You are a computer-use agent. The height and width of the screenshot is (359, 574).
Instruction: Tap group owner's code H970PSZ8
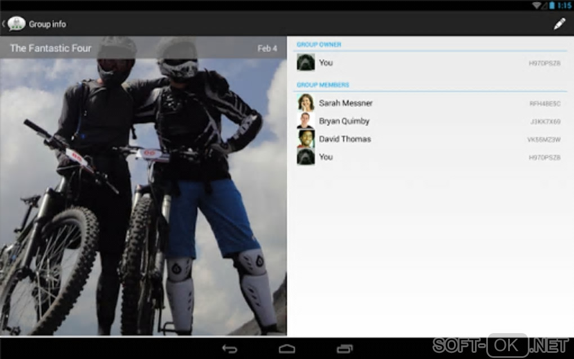coord(545,64)
